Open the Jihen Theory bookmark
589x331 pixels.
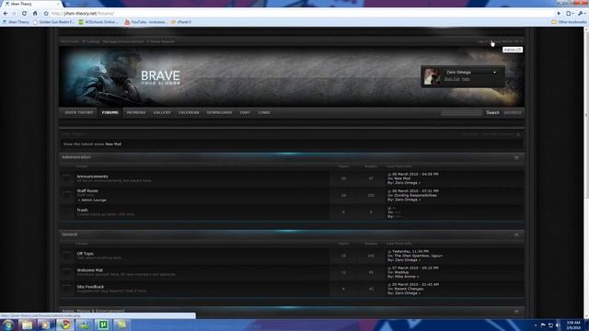click(x=16, y=22)
